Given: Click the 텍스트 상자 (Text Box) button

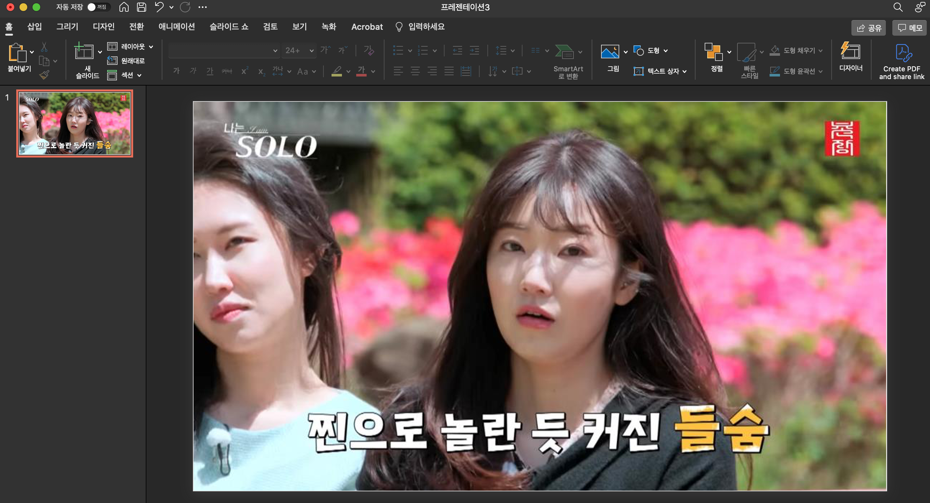Looking at the screenshot, I should click(660, 71).
